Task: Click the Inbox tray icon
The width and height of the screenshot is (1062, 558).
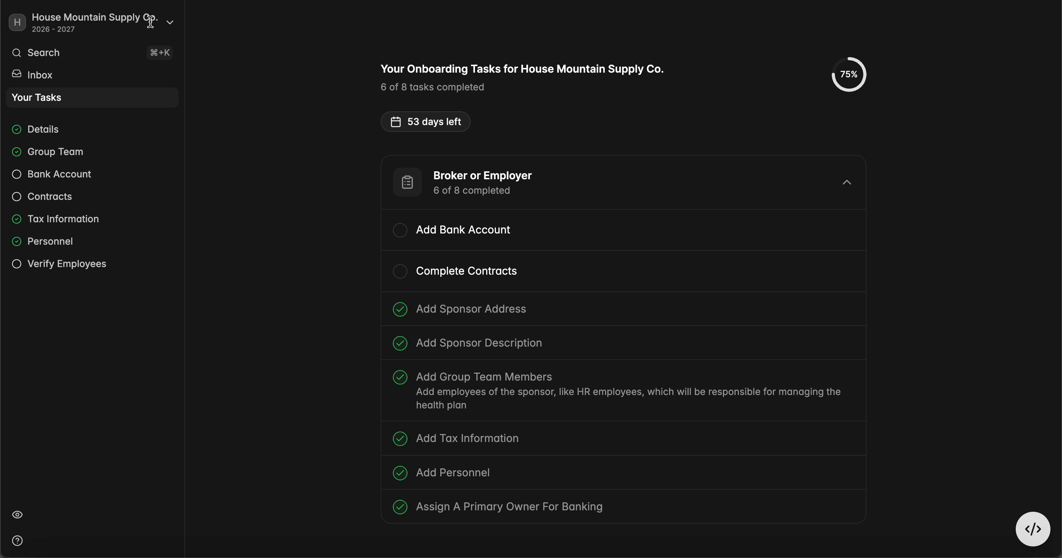Action: pos(17,74)
